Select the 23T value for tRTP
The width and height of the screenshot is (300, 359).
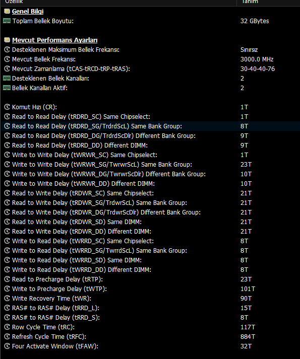click(246, 279)
